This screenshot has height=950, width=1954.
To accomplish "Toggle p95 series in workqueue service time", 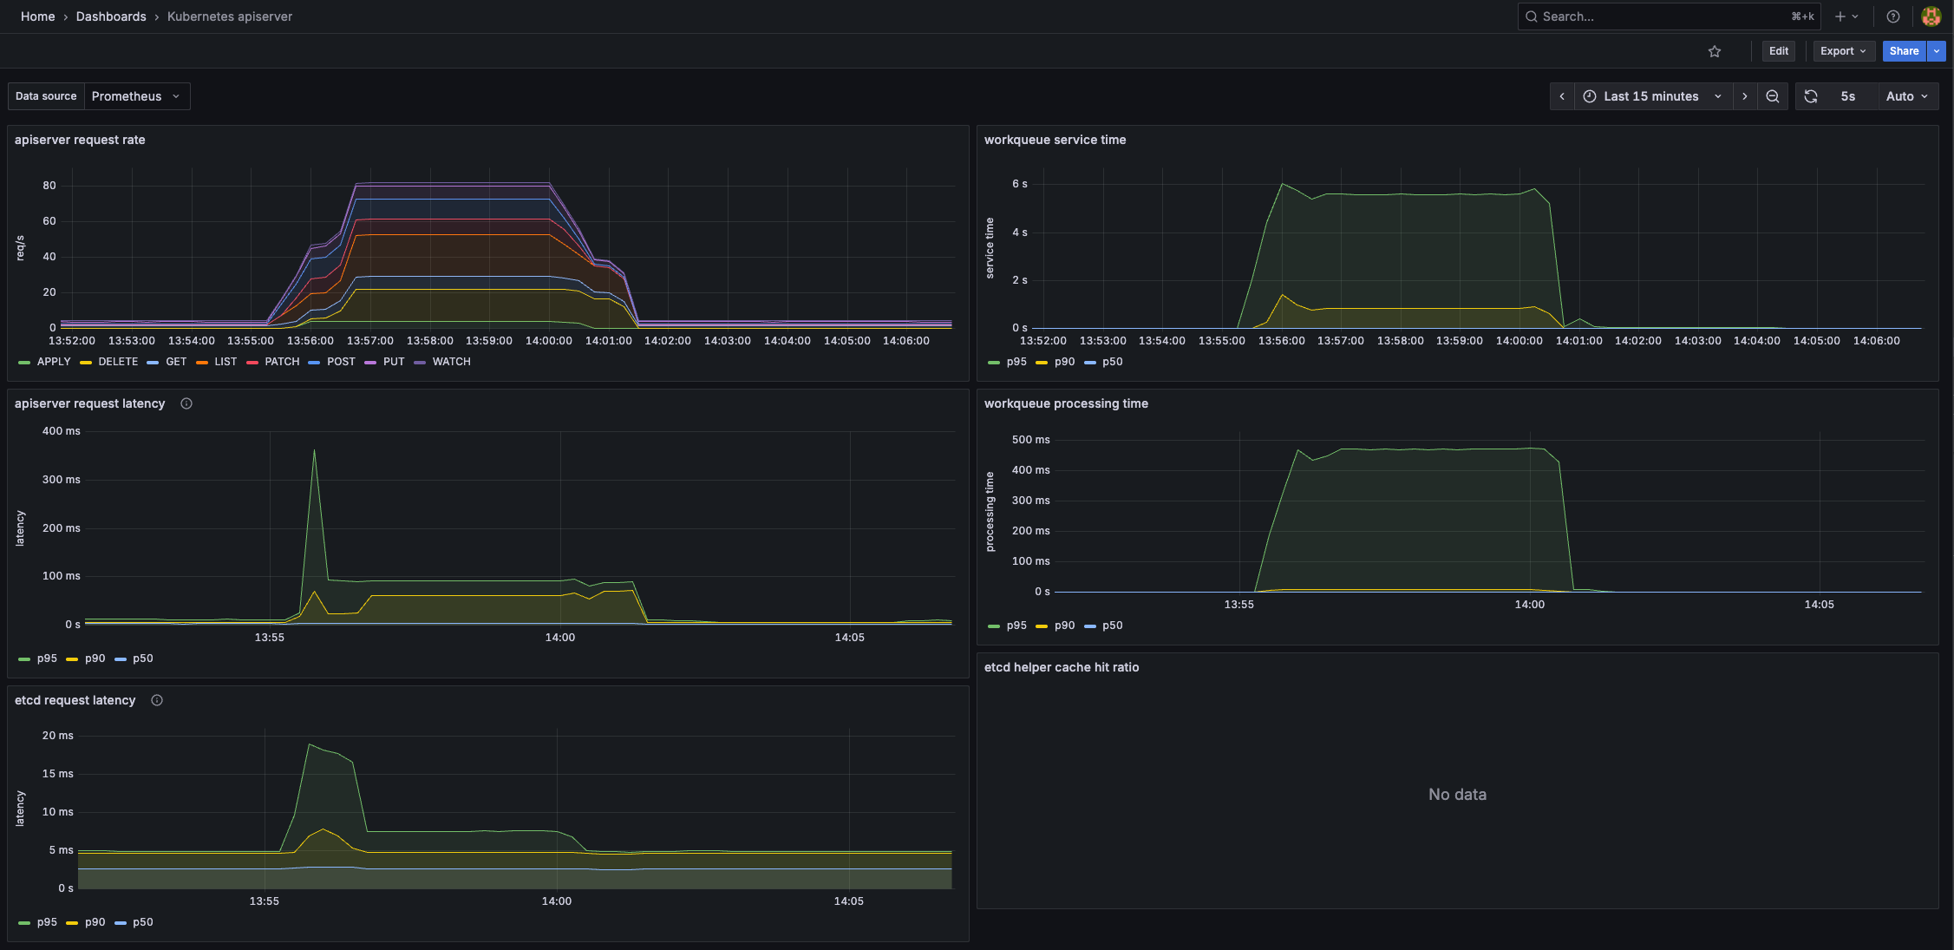I will (1016, 362).
